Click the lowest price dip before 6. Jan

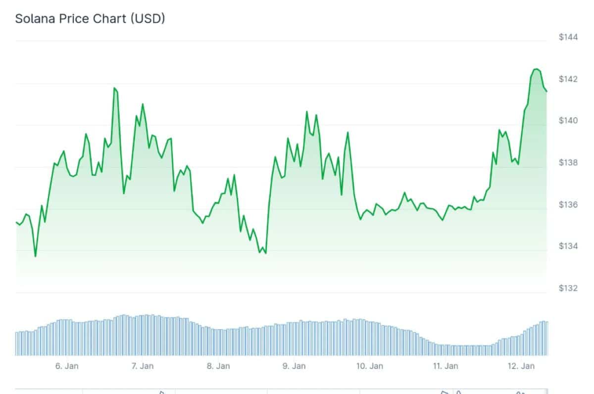click(35, 256)
